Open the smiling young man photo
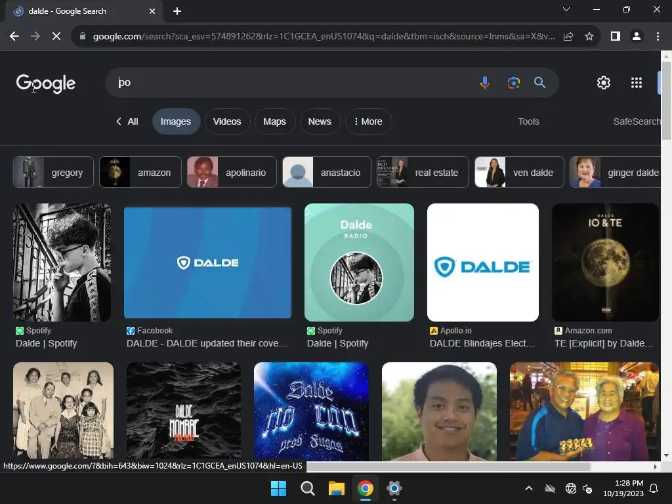Screen dimensions: 672x504 click(439, 411)
